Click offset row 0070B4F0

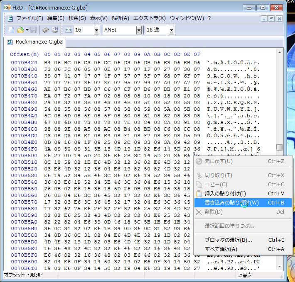24,149
